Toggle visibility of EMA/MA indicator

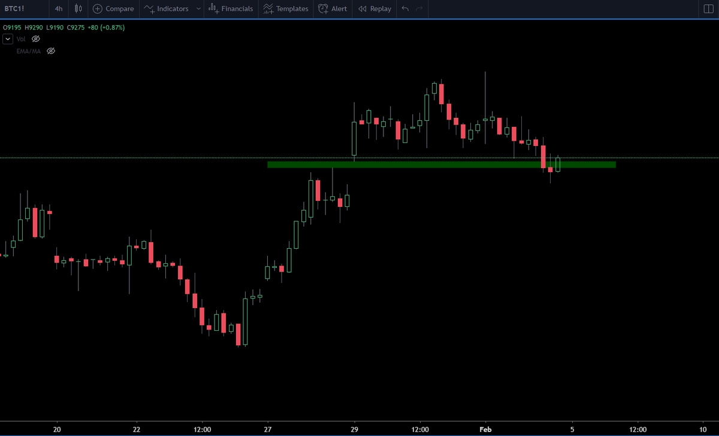click(51, 51)
